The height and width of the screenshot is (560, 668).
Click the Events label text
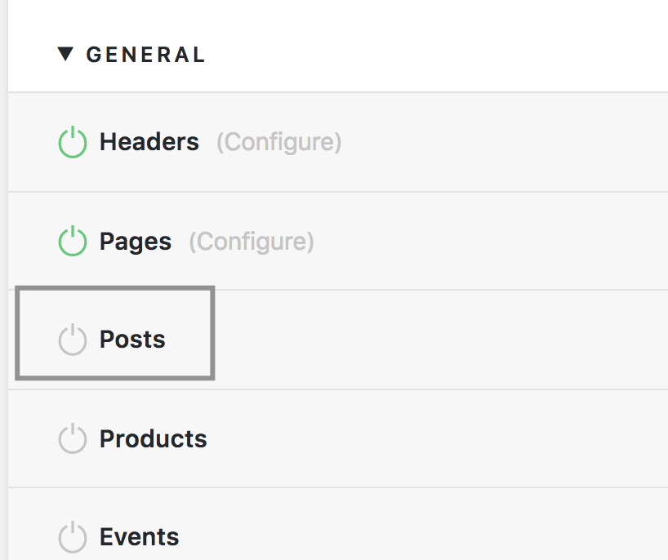tap(140, 537)
